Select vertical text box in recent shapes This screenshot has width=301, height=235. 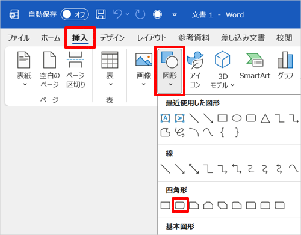(179, 118)
